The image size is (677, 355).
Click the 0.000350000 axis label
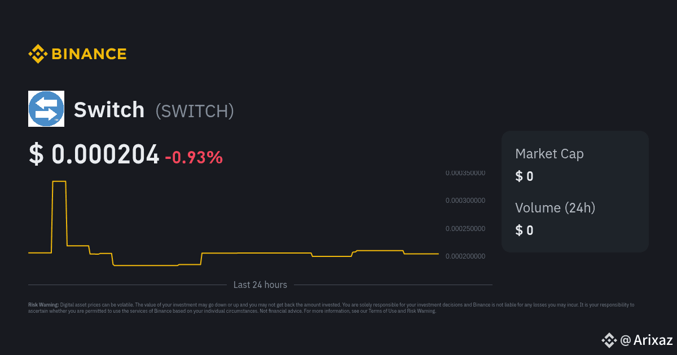[465, 173]
